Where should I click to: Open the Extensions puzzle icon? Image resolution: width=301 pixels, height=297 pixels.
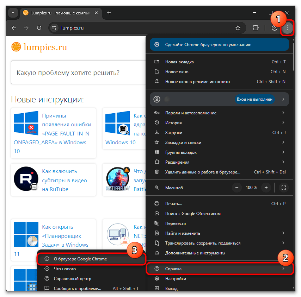point(256,28)
